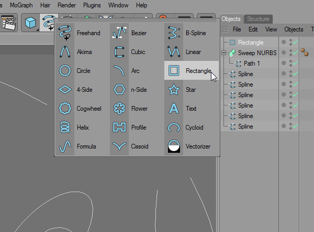Click the spline popup menu grip bar
Screen dimensions: 314x232
137,20
